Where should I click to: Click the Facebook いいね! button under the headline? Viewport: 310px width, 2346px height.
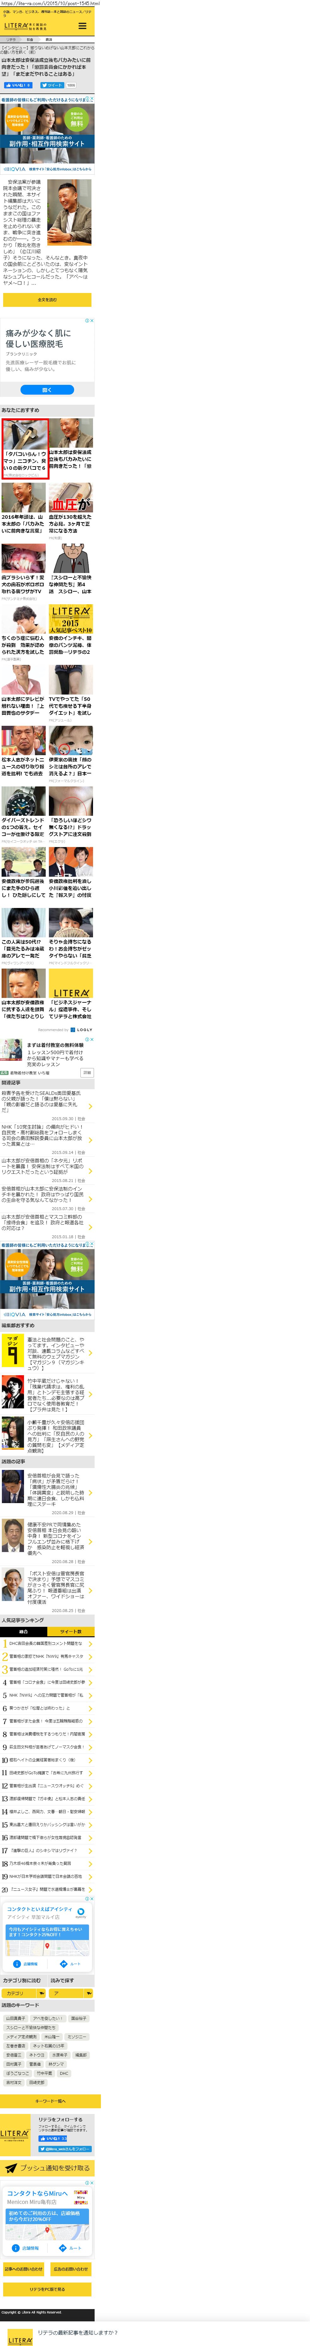[18, 86]
